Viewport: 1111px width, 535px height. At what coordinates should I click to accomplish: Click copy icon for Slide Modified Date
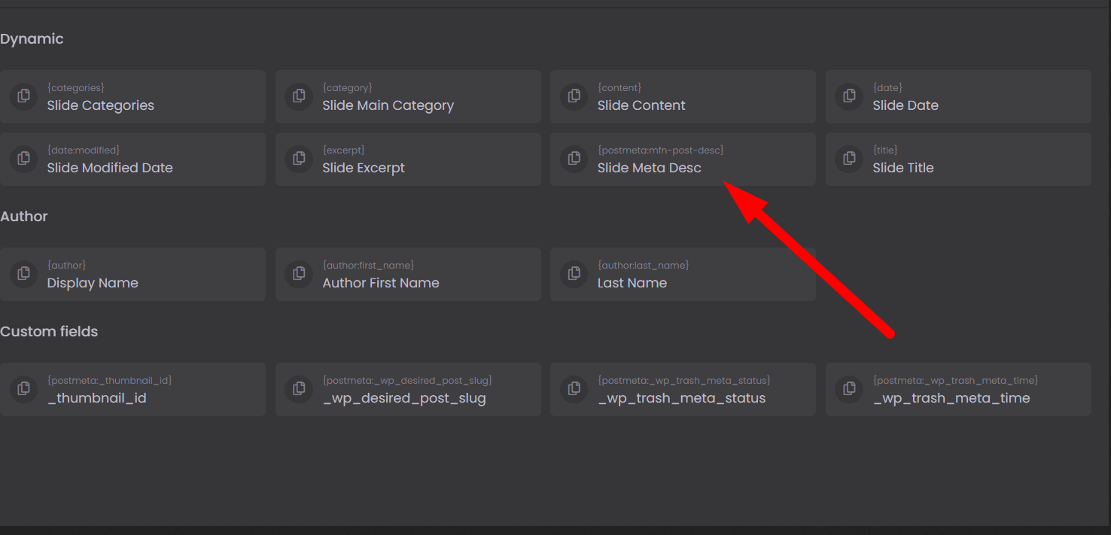pos(24,159)
